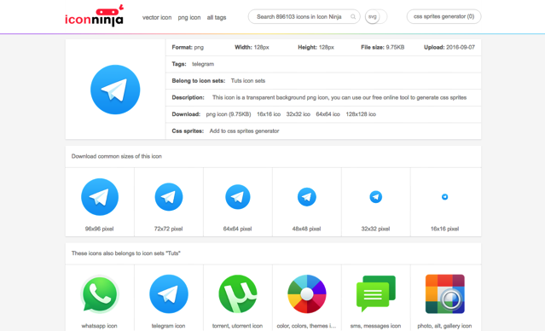Click the large Telegram icon preview
545x331 pixels.
pyautogui.click(x=115, y=90)
